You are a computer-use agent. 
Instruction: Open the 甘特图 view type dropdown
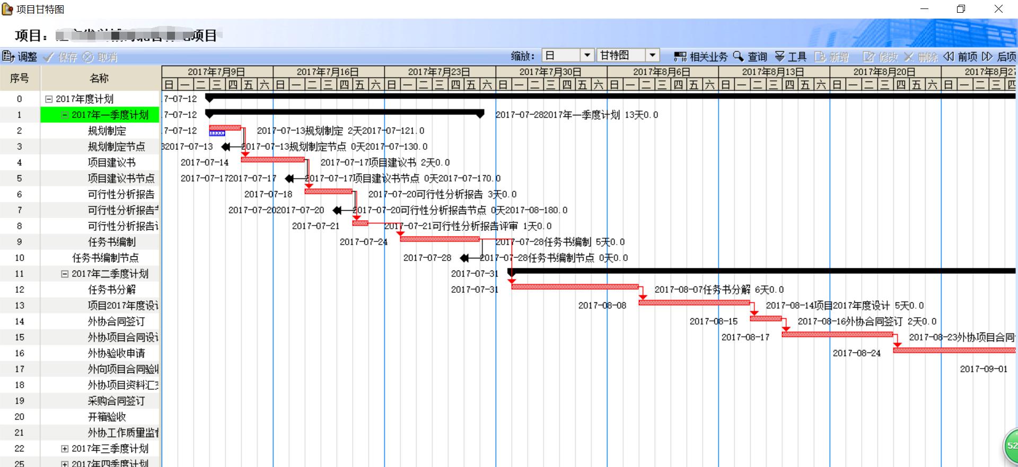(653, 56)
